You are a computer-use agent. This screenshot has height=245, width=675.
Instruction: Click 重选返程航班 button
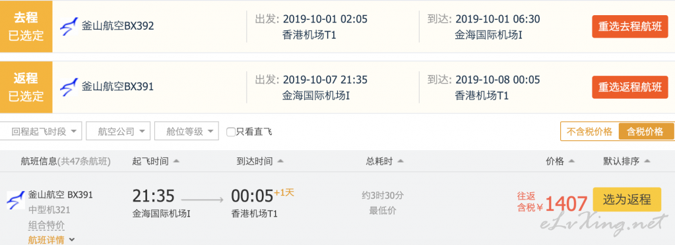click(629, 88)
